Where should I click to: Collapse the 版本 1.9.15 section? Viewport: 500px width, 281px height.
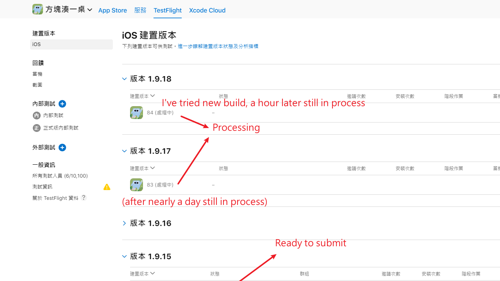(125, 256)
